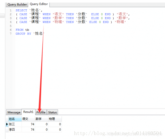Select the 李四 name cell
The image size is (165, 139).
[x=15, y=129]
